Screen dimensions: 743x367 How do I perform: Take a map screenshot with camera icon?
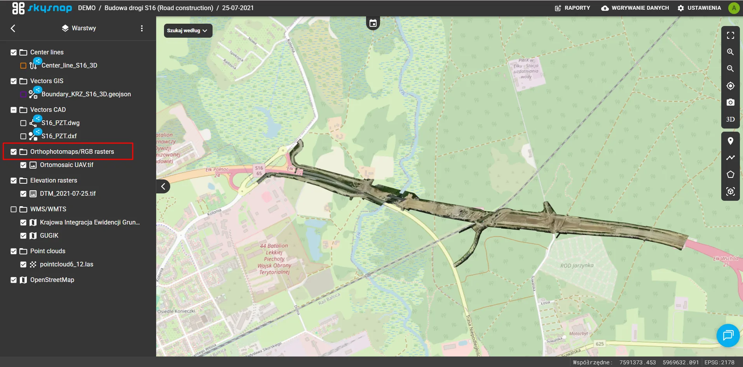pos(730,103)
